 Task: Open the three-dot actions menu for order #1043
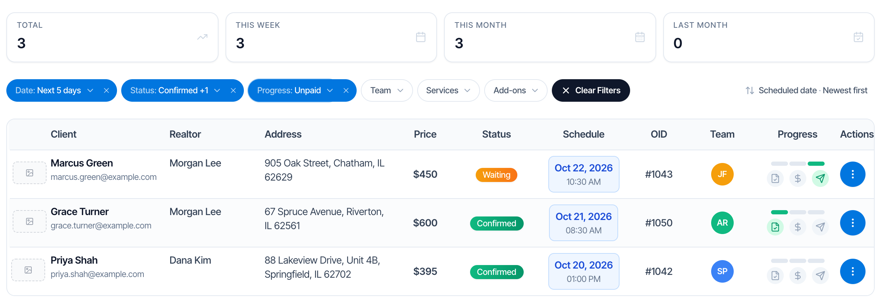(x=852, y=174)
